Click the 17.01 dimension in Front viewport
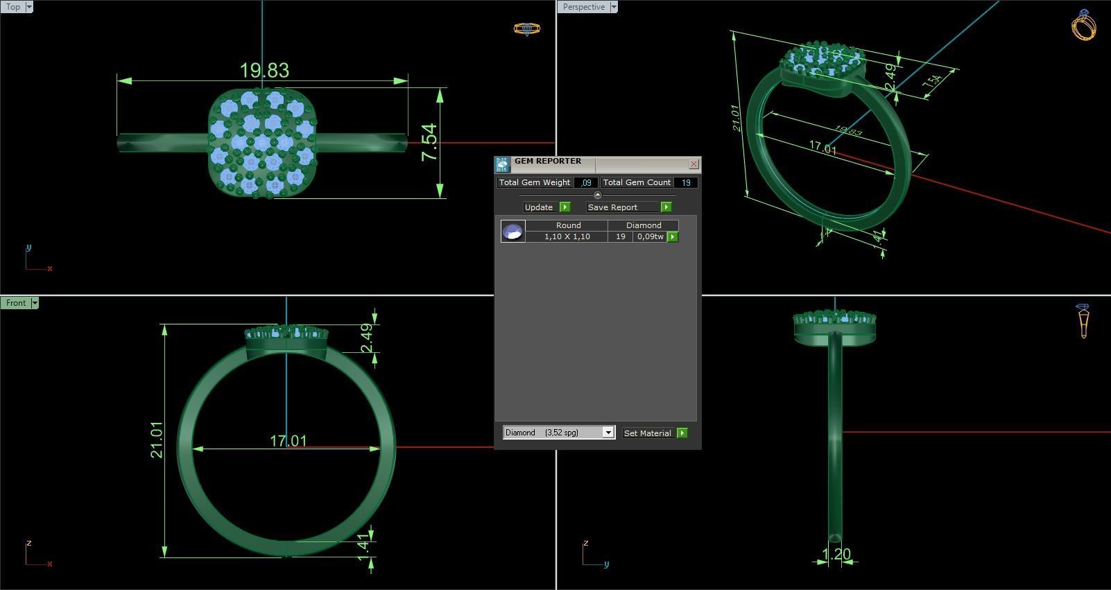Screen dimensions: 1111x590 (x=288, y=441)
